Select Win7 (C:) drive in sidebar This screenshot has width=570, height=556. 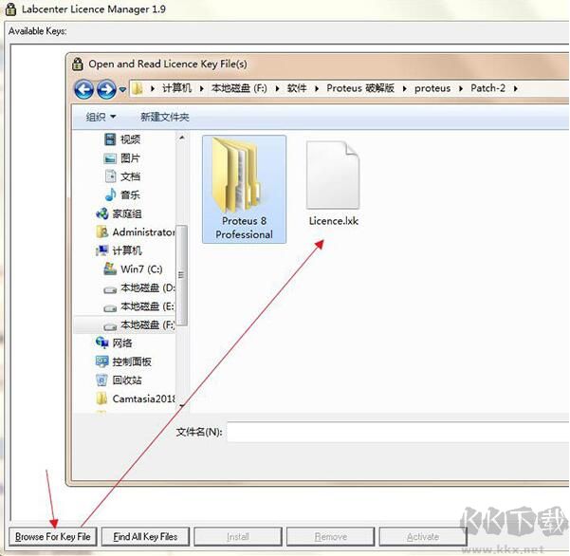click(141, 269)
